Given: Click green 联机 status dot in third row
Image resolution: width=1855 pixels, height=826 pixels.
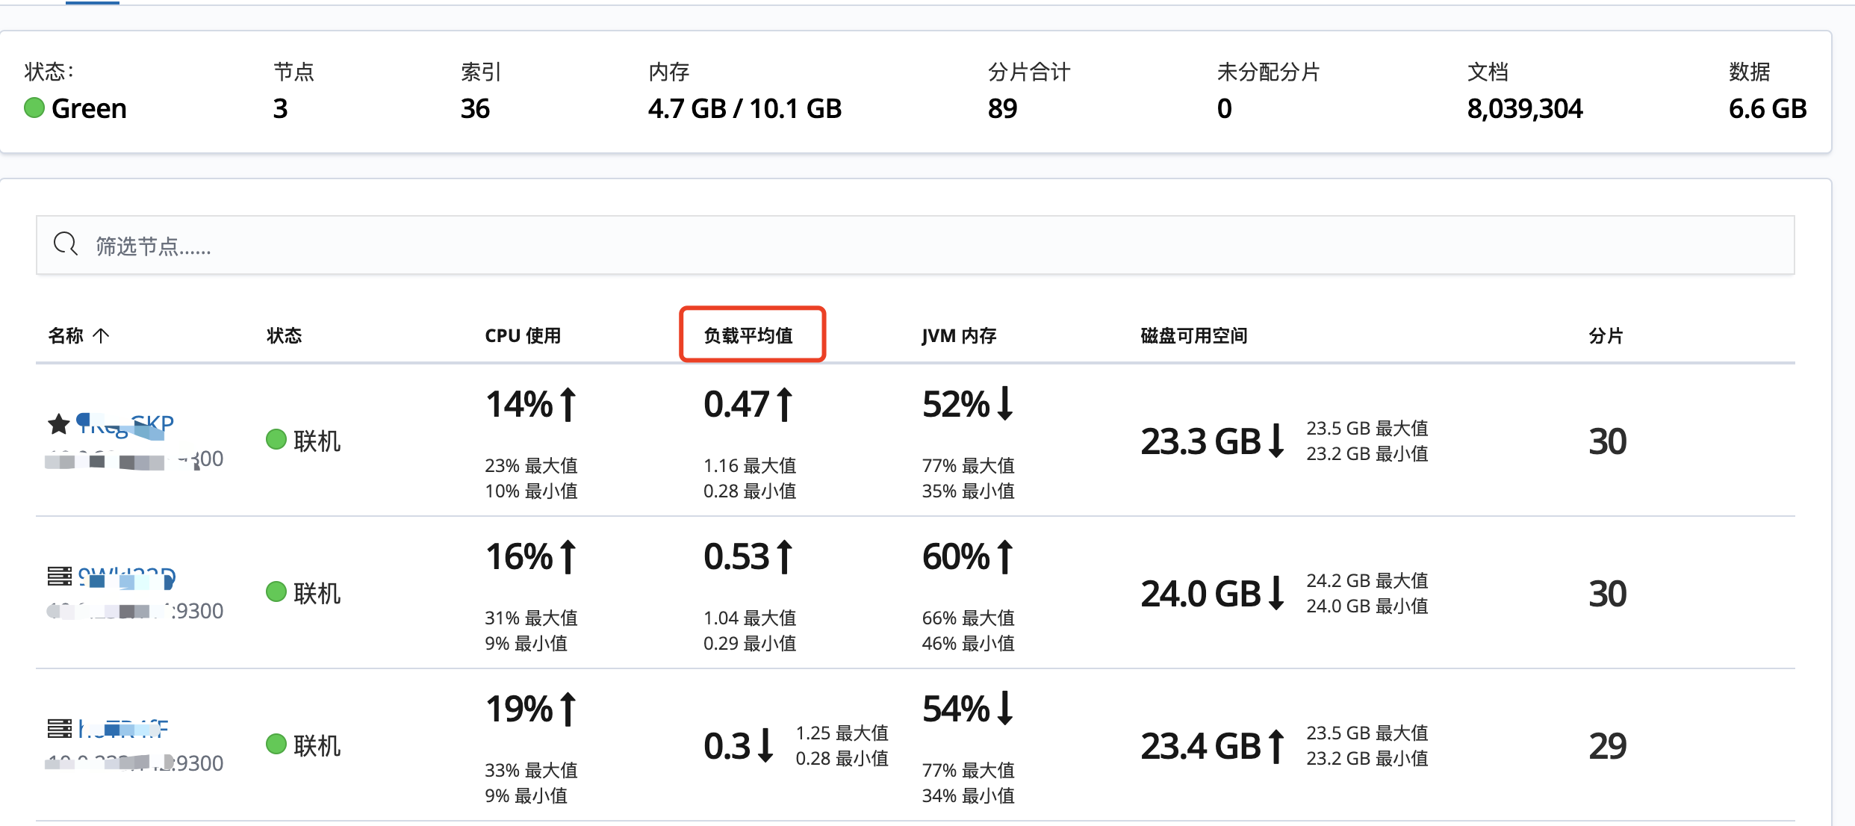Looking at the screenshot, I should click(276, 745).
